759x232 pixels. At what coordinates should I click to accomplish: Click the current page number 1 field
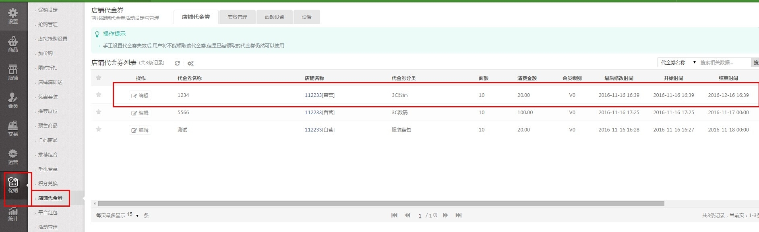click(x=420, y=216)
